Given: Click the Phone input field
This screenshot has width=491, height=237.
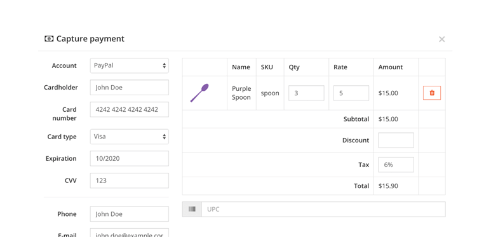Looking at the screenshot, I should (130, 214).
